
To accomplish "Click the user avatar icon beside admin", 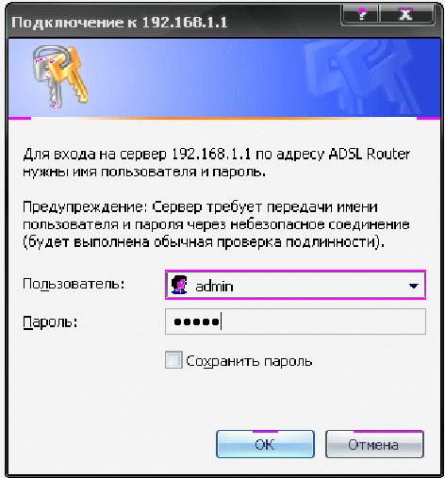I will click(x=179, y=285).
